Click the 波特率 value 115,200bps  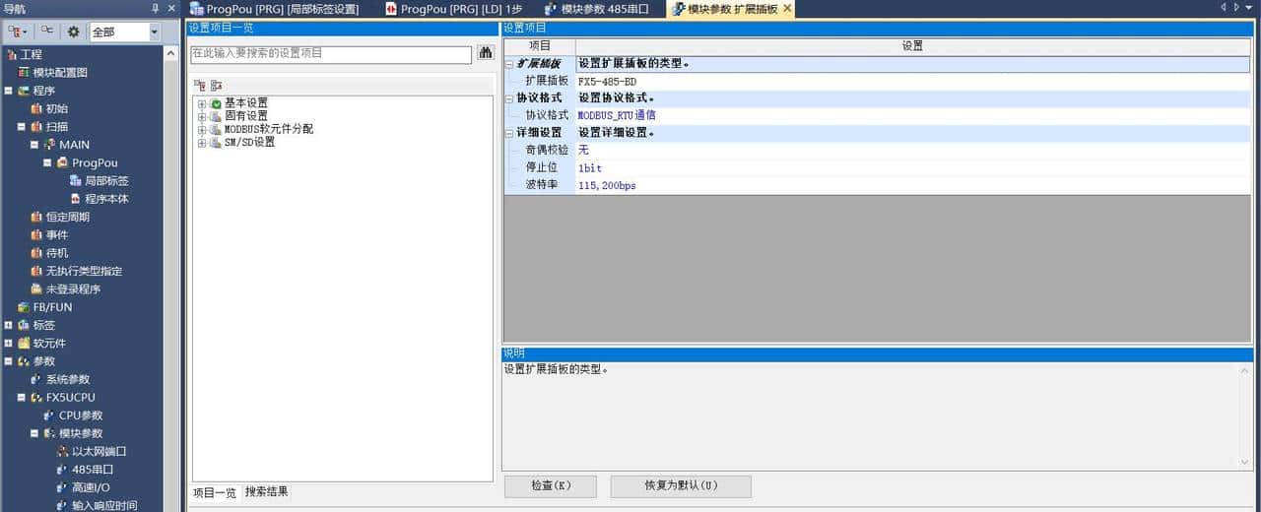[x=607, y=186]
